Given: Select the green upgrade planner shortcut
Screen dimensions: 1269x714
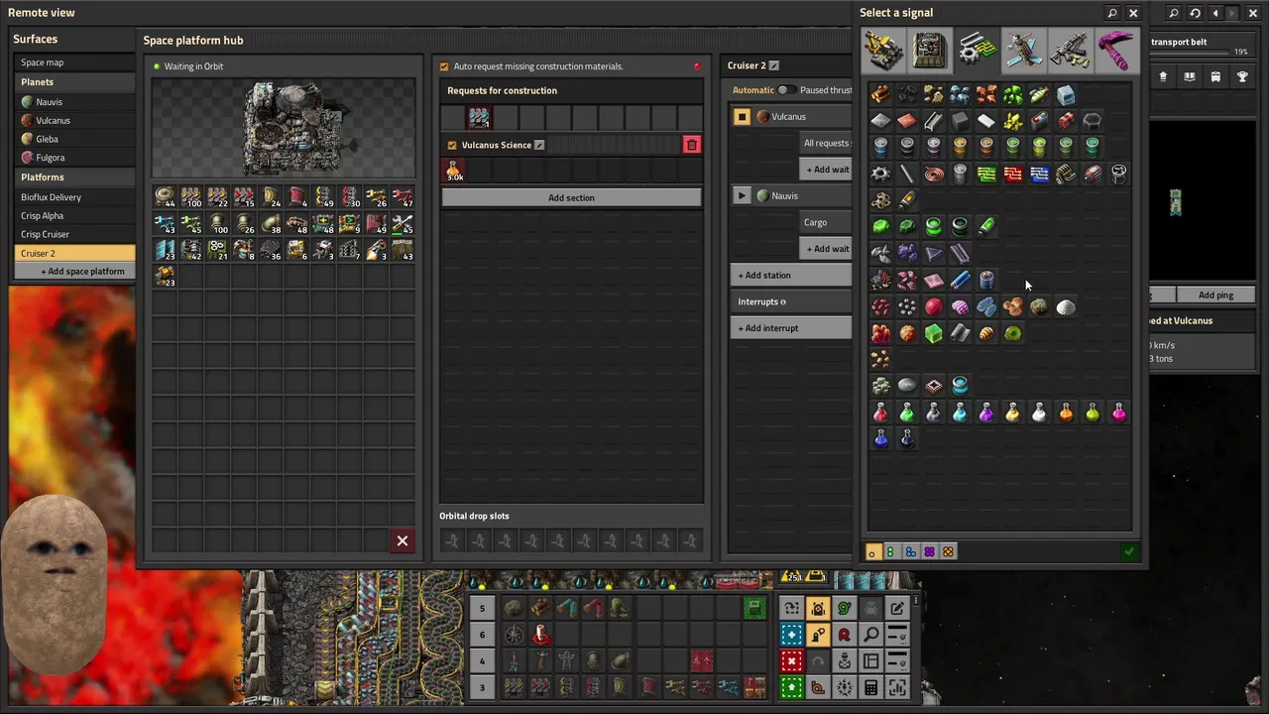Looking at the screenshot, I should pos(791,686).
